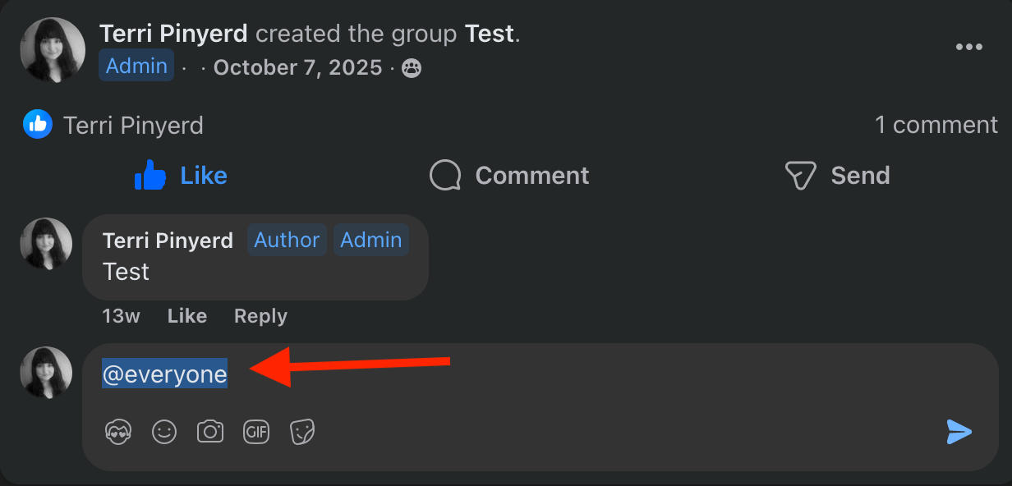The height and width of the screenshot is (486, 1012).
Task: Click the Send button on the post
Action: point(837,175)
